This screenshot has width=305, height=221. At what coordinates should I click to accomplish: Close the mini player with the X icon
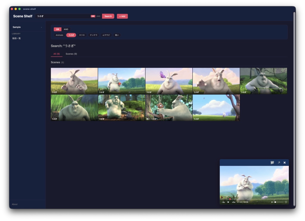pos(284,162)
